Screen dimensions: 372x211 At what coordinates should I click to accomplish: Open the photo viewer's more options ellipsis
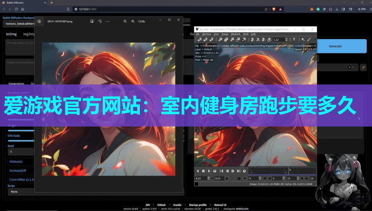pos(108,21)
